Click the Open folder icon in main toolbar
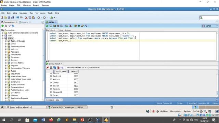 pos(5,17)
